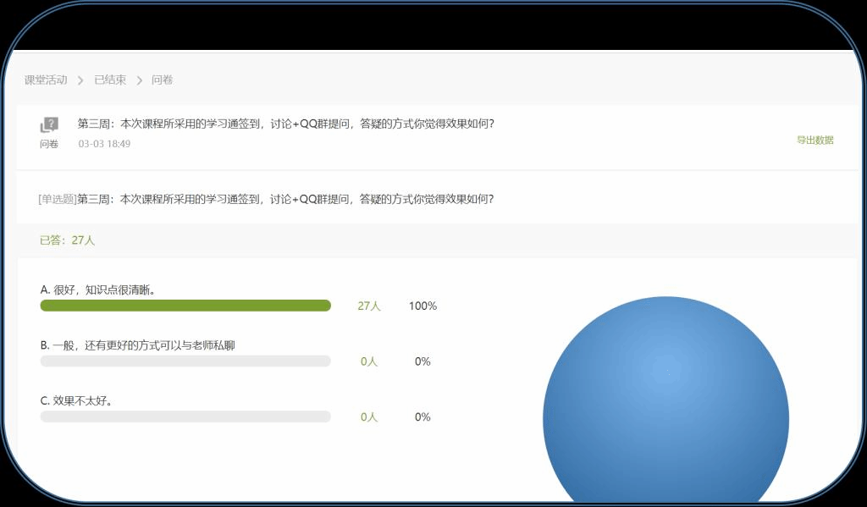Click the chevron before 问卷 breadcrumb
This screenshot has height=507, width=867.
point(139,80)
